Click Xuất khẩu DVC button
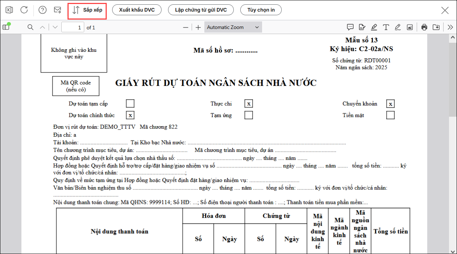This screenshot has width=457, height=254. [x=136, y=10]
